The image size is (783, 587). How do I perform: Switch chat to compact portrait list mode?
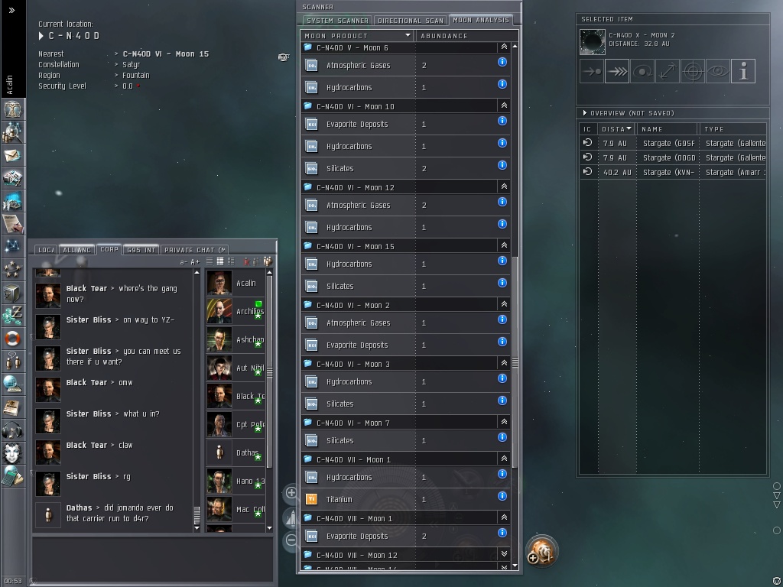220,261
